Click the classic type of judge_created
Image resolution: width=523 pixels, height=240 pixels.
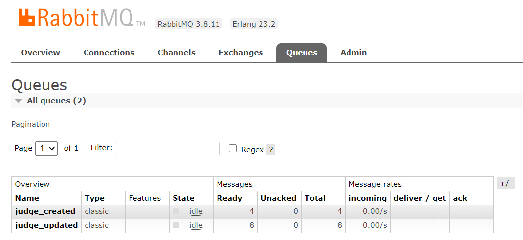[x=97, y=211]
